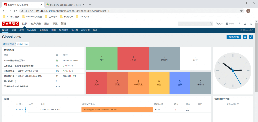Click the ZABBIX logo
This screenshot has width=258, height=122.
click(10, 24)
